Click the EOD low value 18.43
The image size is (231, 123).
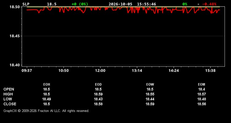click(x=98, y=99)
